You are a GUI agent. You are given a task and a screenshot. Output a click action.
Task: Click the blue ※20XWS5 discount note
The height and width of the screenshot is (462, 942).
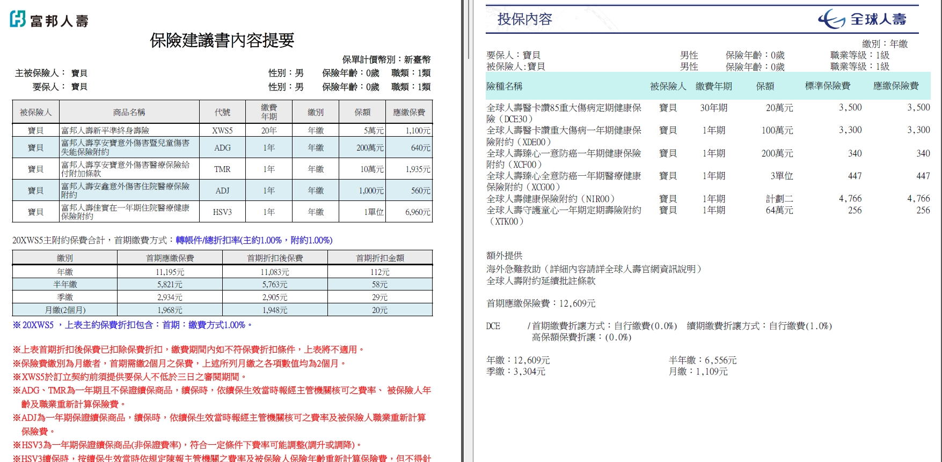132,325
